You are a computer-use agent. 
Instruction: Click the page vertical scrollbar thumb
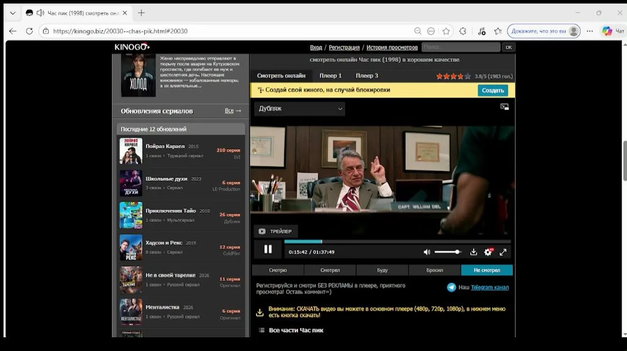click(x=625, y=161)
